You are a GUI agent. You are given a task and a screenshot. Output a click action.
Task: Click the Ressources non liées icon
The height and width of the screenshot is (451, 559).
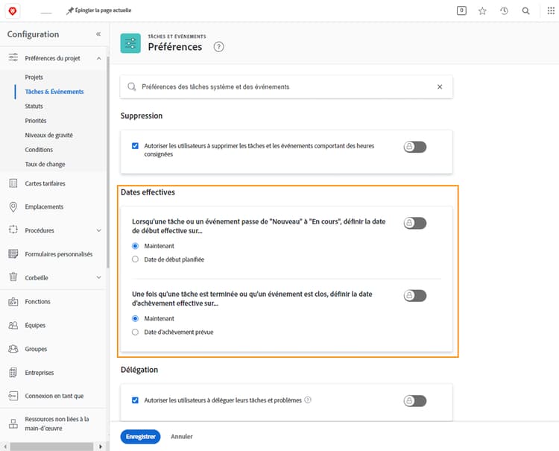(x=13, y=423)
